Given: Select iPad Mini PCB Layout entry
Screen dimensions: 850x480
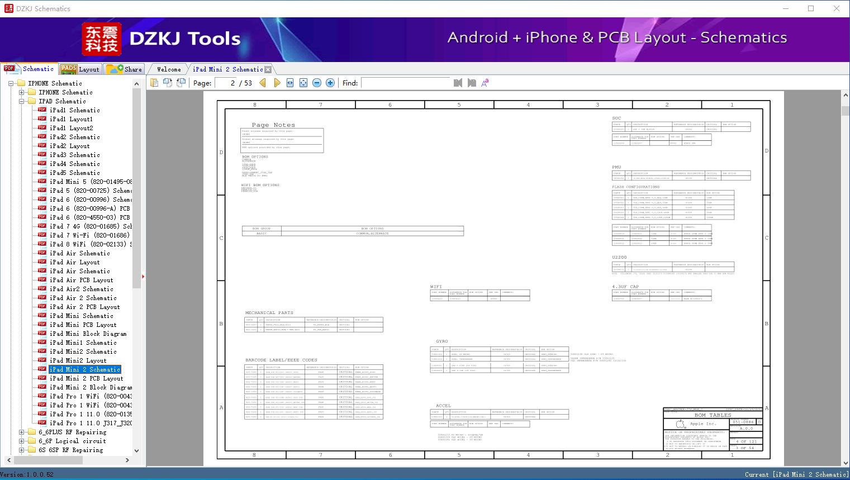Looking at the screenshot, I should click(x=83, y=325).
